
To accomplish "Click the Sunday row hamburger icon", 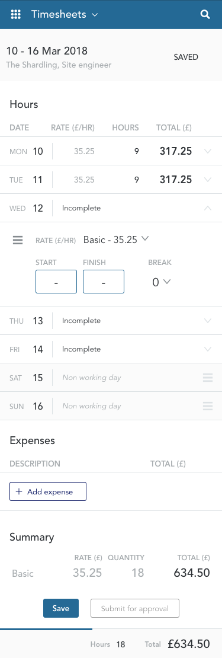I will 208,406.
